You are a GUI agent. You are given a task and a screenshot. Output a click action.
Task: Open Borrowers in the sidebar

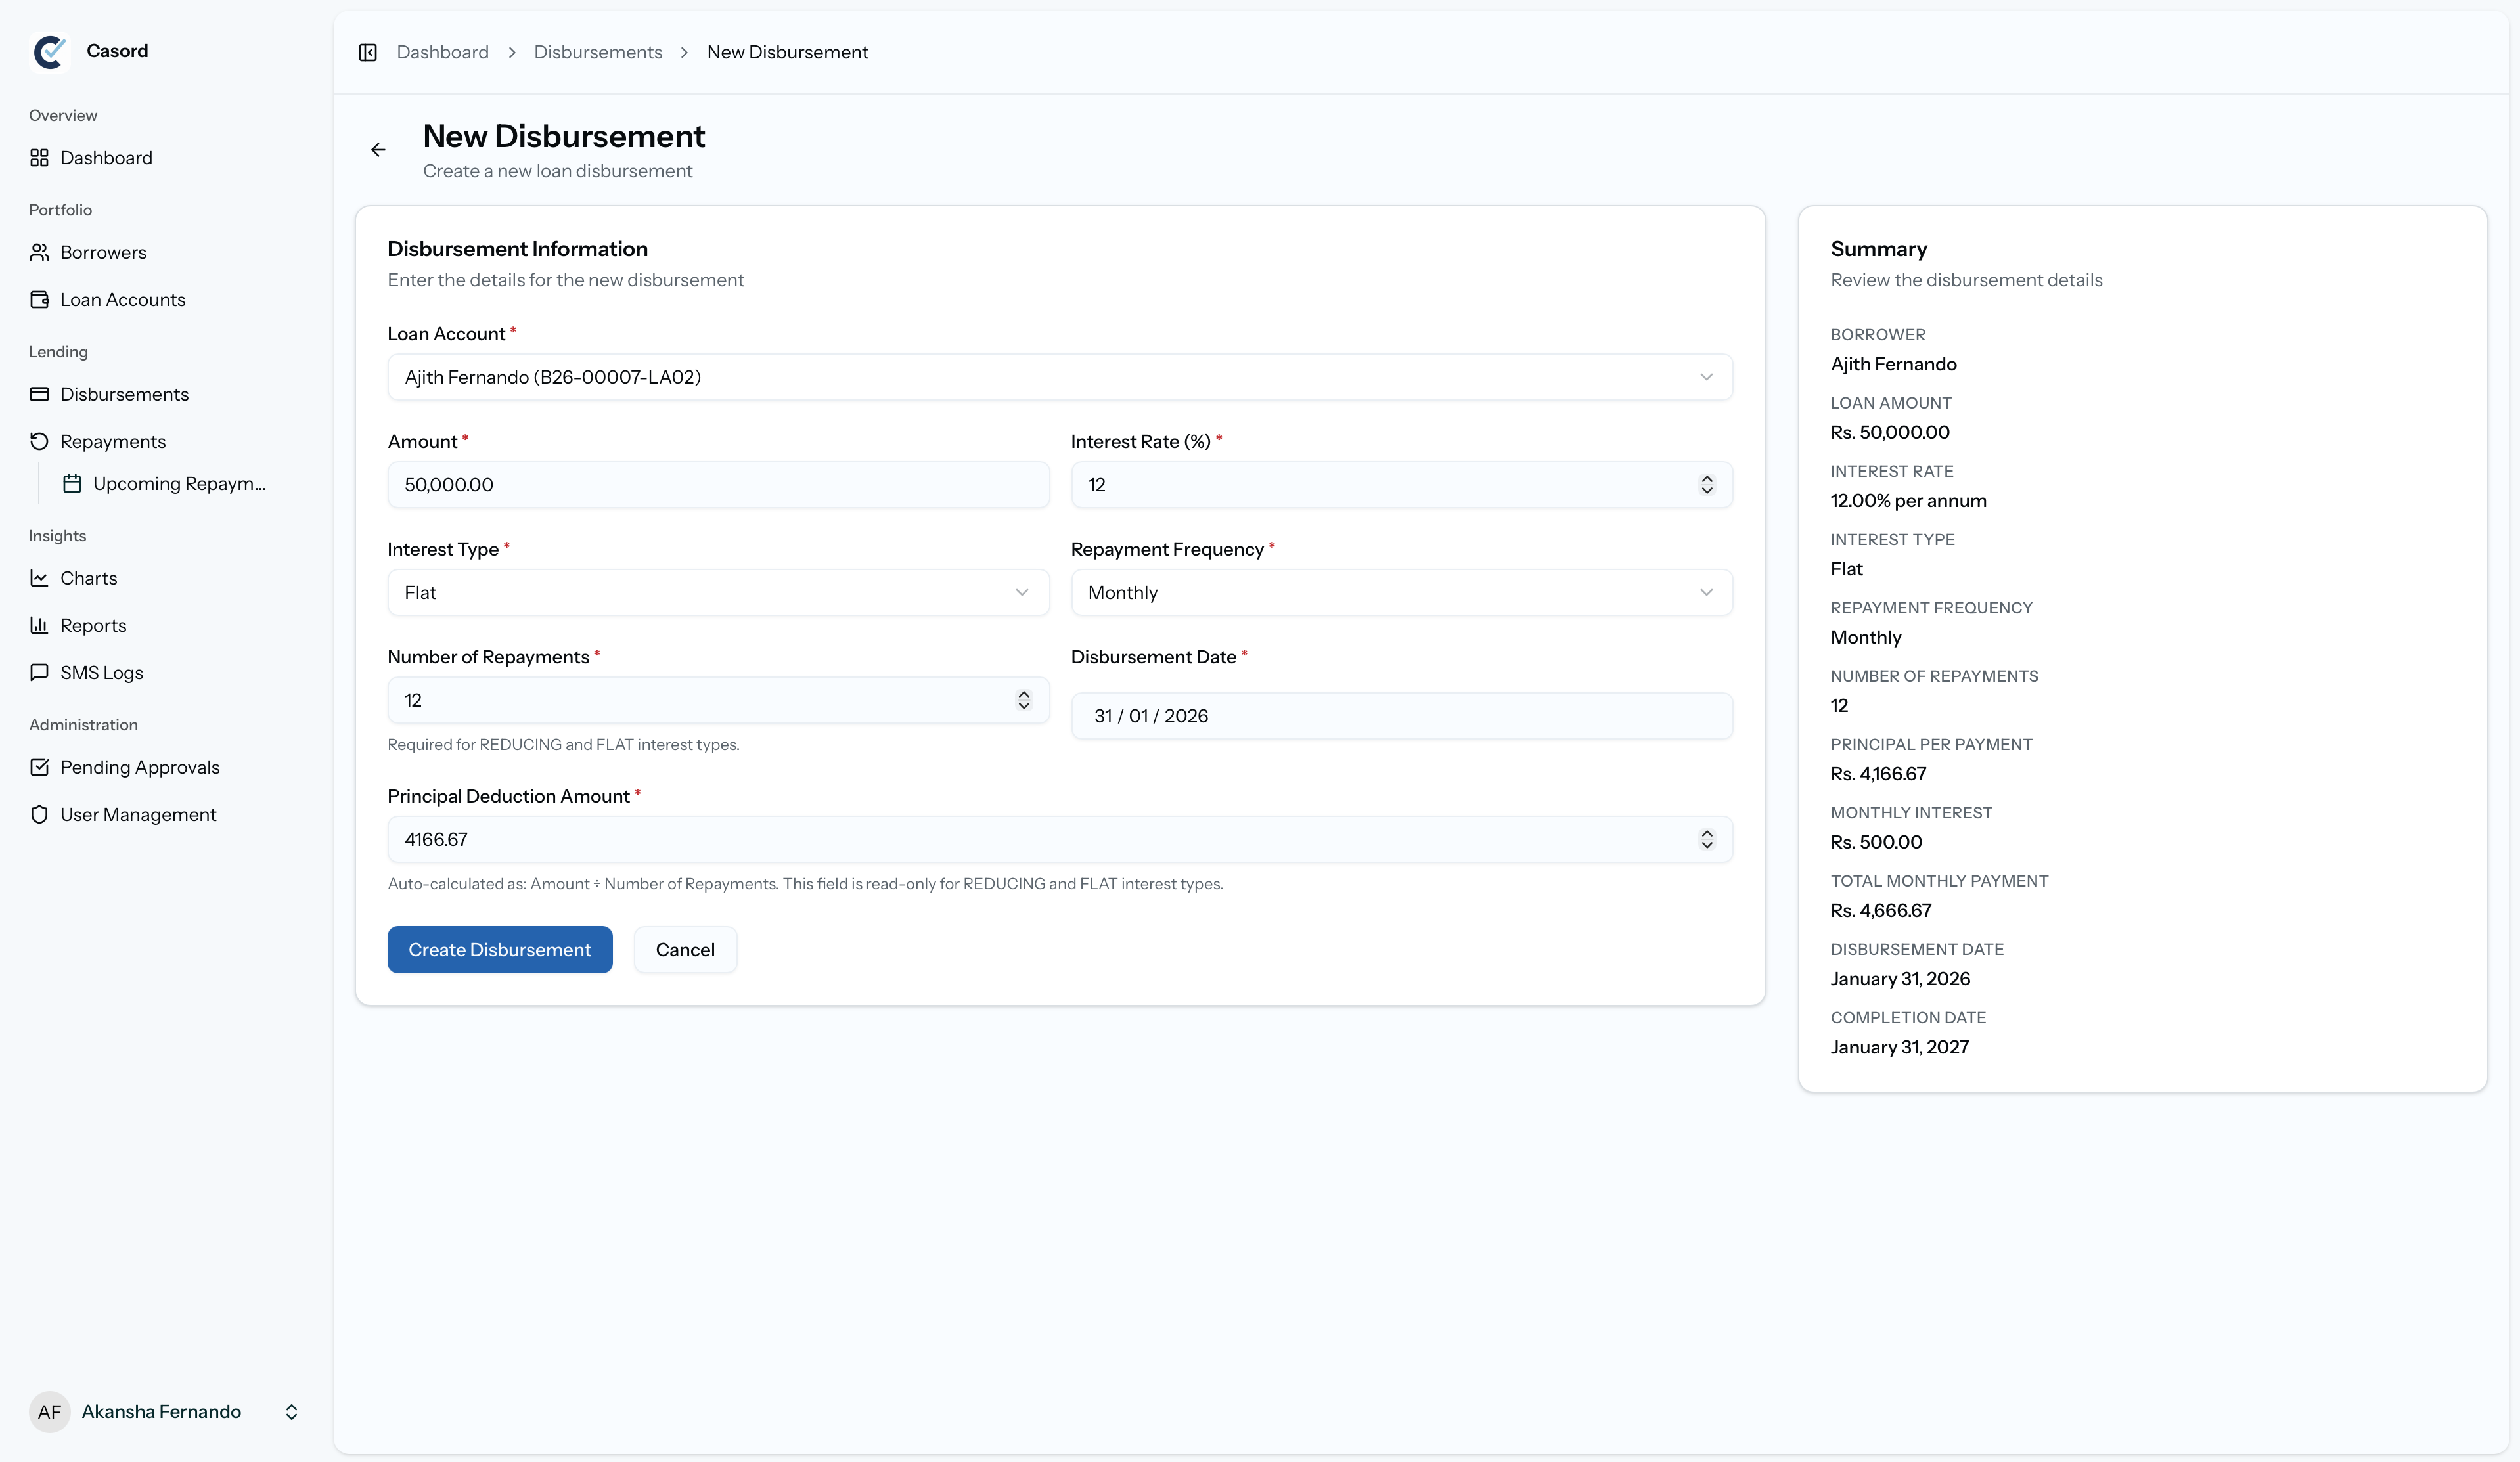[x=102, y=252]
